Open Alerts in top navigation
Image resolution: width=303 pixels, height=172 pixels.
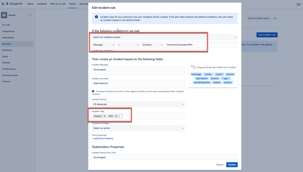pyautogui.click(x=30, y=4)
